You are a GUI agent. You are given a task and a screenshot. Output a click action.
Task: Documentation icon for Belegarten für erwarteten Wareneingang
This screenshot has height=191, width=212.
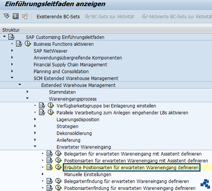point(50,153)
